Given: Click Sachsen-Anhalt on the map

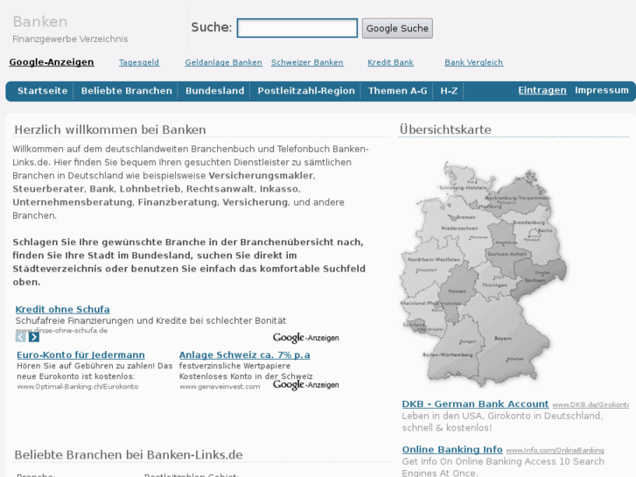Looking at the screenshot, I should tap(507, 254).
